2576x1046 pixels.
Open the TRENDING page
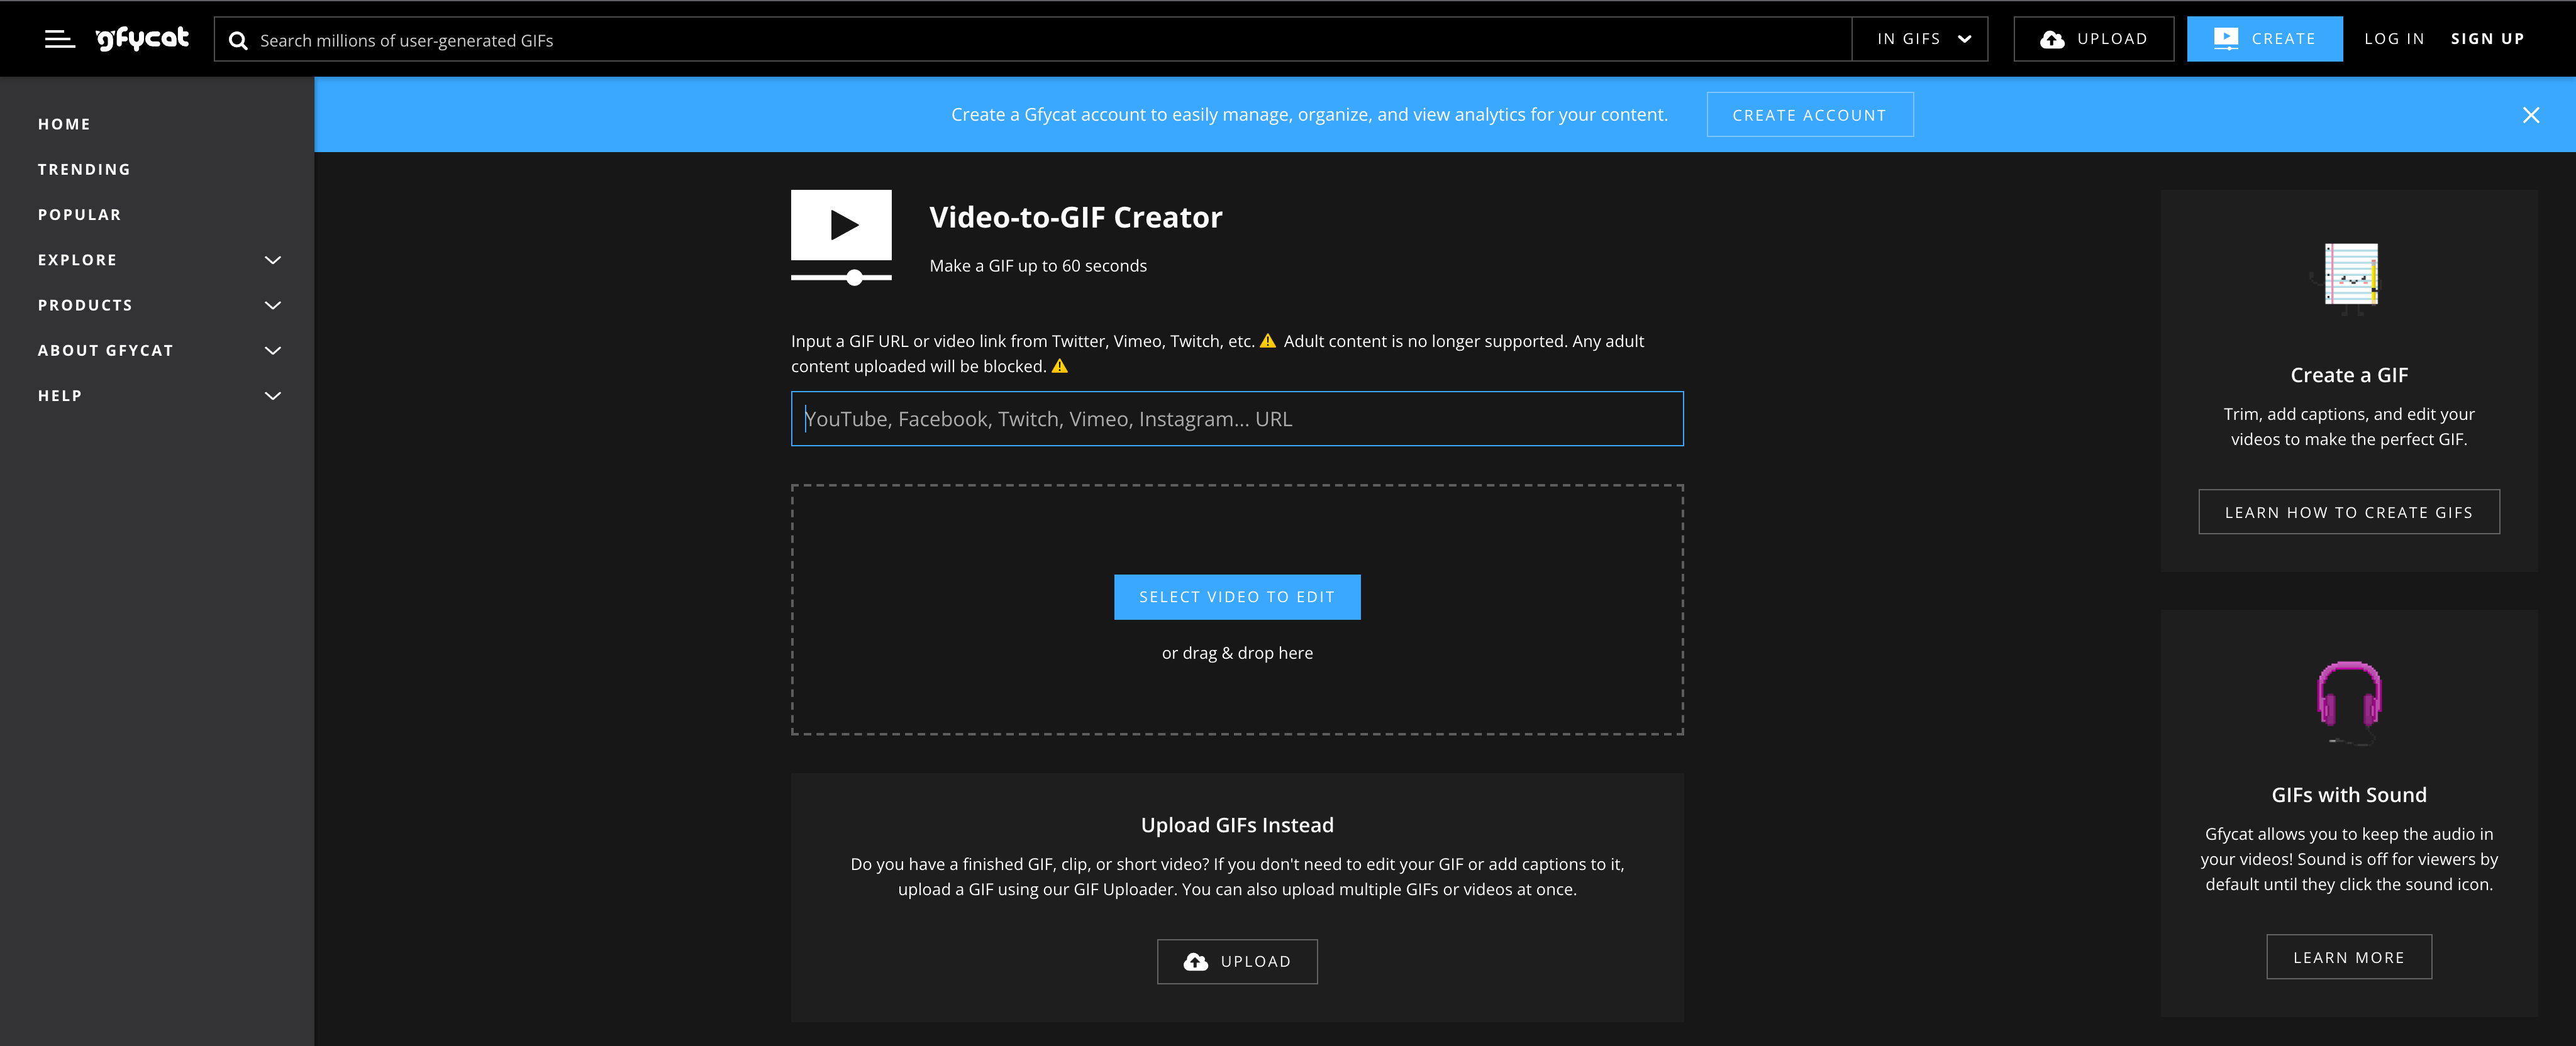[x=84, y=169]
